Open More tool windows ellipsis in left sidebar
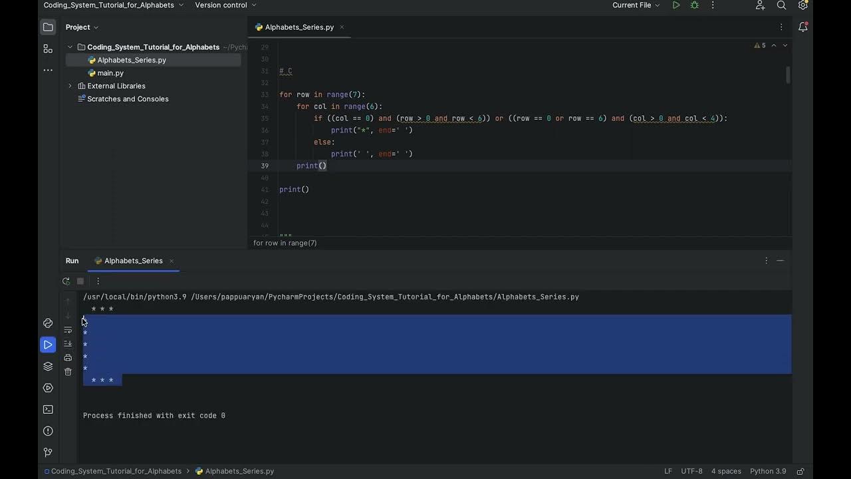 (48, 70)
